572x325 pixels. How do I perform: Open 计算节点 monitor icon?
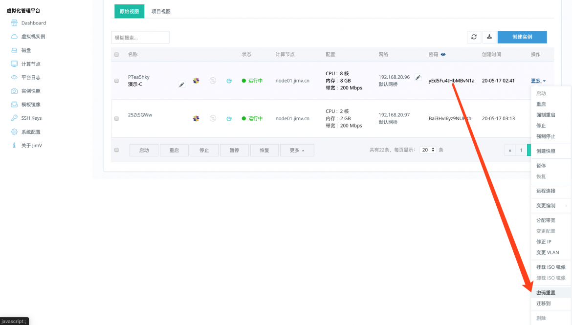pos(14,64)
